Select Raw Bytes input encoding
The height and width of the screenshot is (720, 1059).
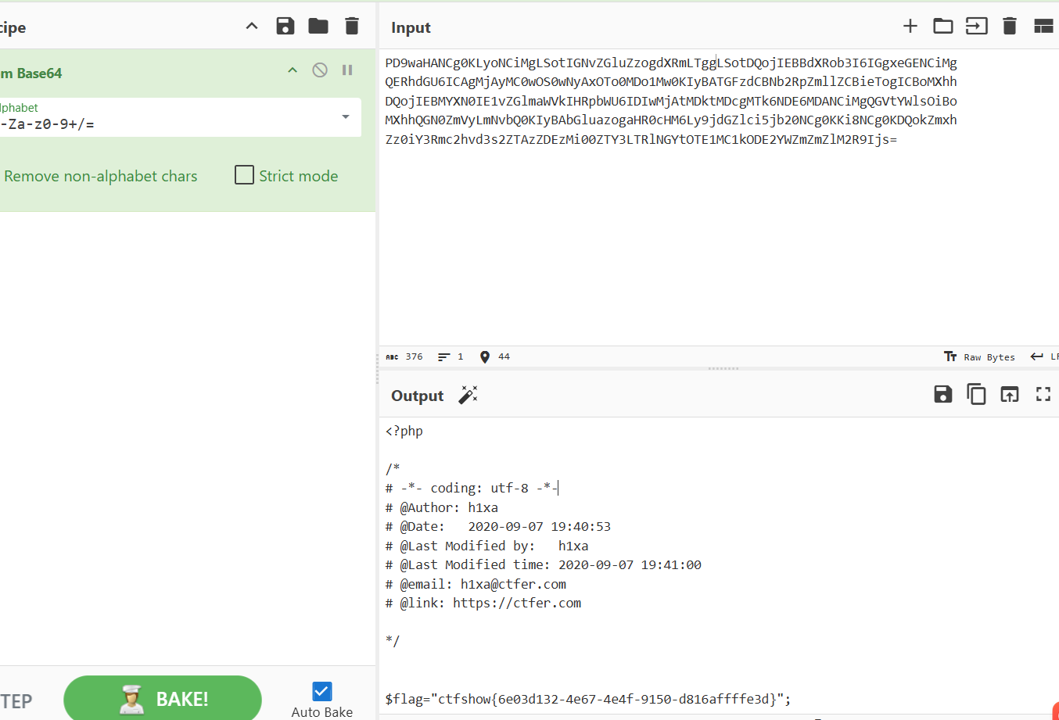click(979, 356)
